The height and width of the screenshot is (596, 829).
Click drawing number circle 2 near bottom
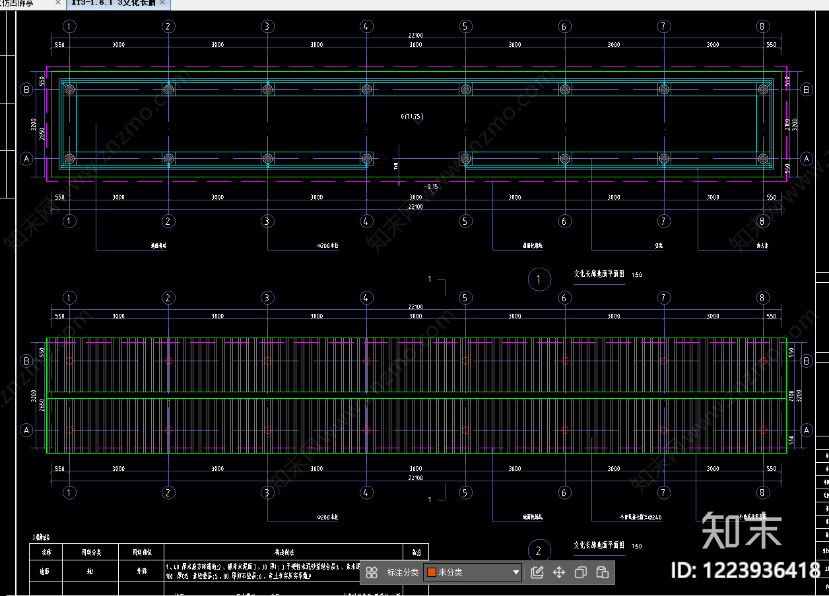pyautogui.click(x=539, y=551)
